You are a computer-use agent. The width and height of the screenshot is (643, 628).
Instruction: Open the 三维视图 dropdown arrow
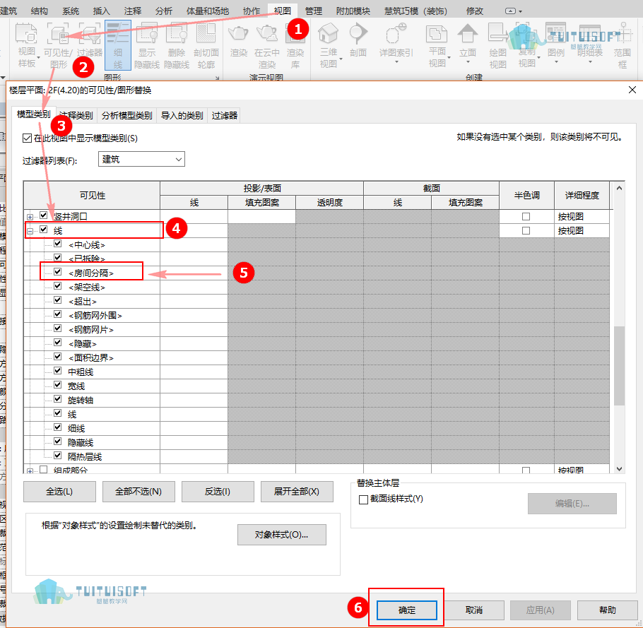[x=341, y=59]
